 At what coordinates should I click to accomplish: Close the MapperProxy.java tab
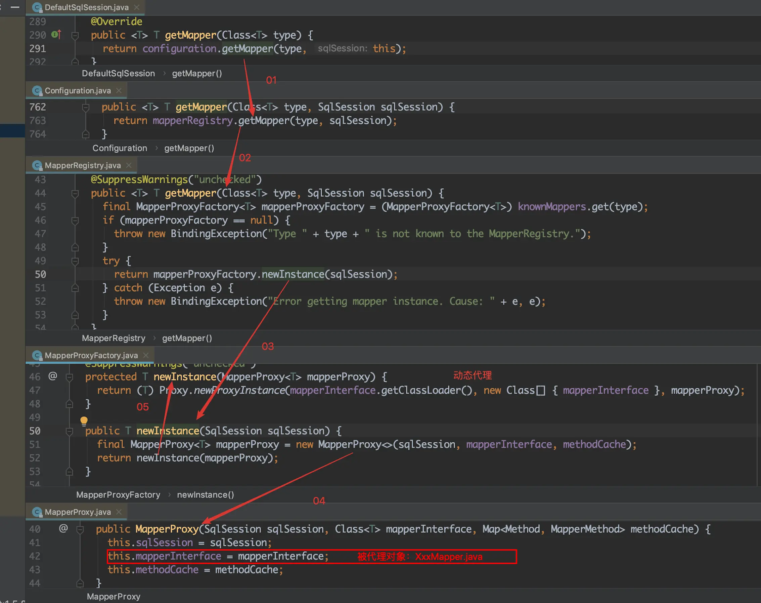(119, 512)
